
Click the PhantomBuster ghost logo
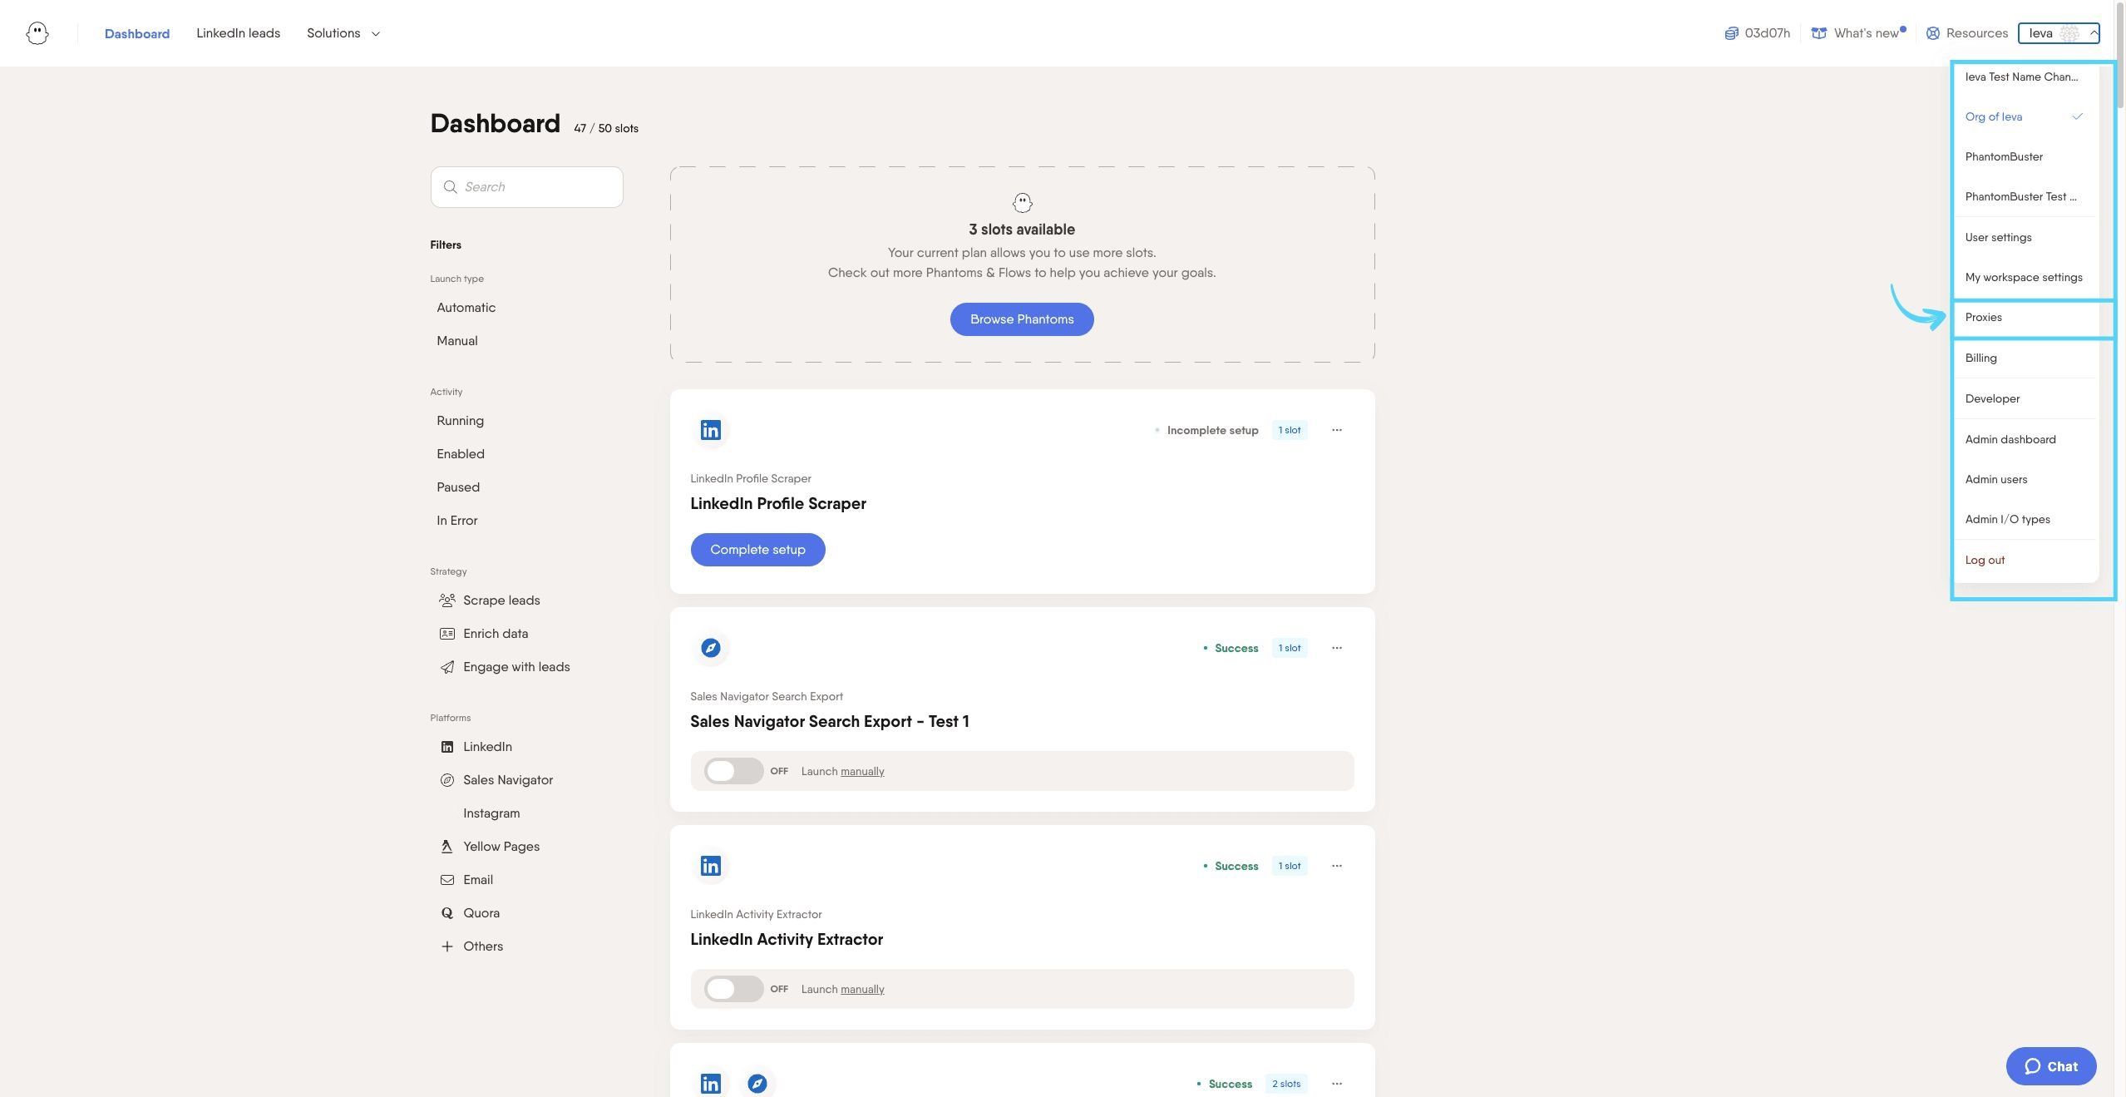click(37, 33)
